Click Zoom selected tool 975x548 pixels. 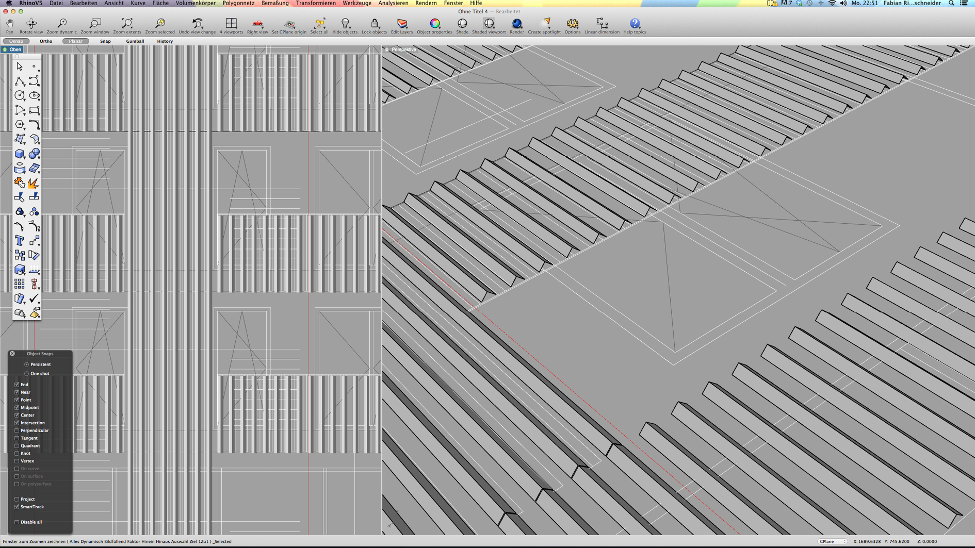pos(160,26)
